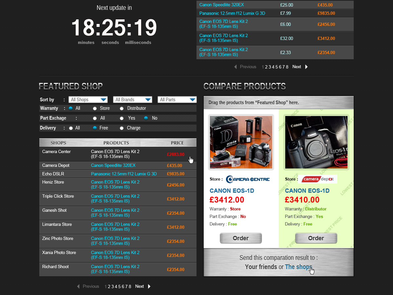Click 'Camera Depot' shop name in list

point(56,166)
